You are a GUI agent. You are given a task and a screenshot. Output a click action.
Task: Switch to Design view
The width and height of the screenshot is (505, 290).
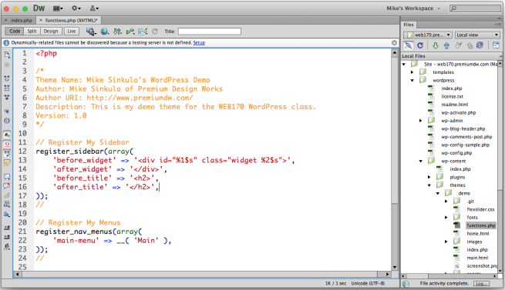tap(51, 32)
